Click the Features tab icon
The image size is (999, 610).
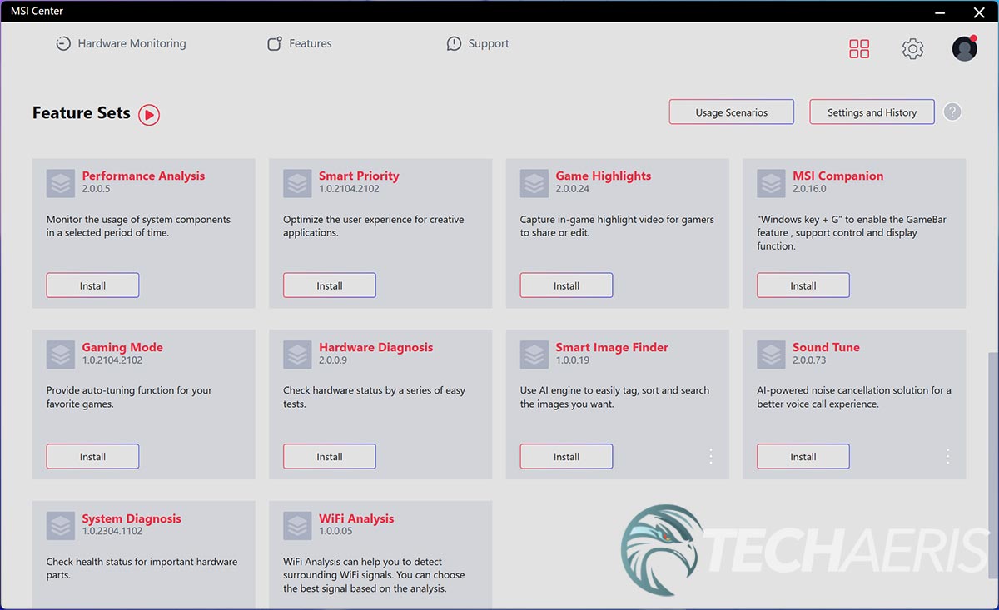[x=275, y=44]
